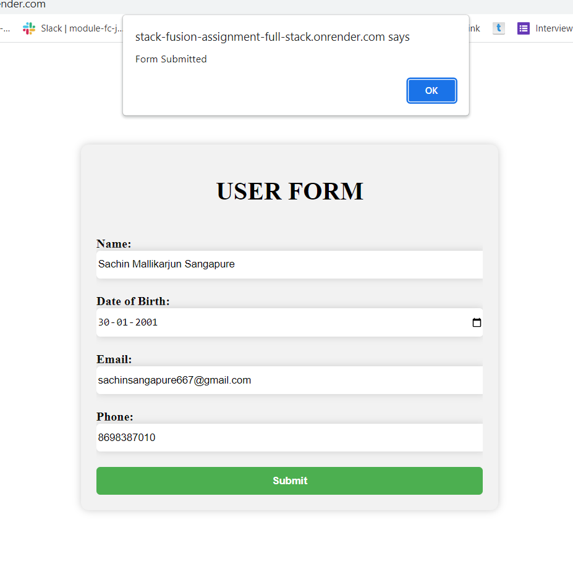Open the blue Tumblr "t" bookmark icon
Screen dimensions: 573x567
pos(498,28)
